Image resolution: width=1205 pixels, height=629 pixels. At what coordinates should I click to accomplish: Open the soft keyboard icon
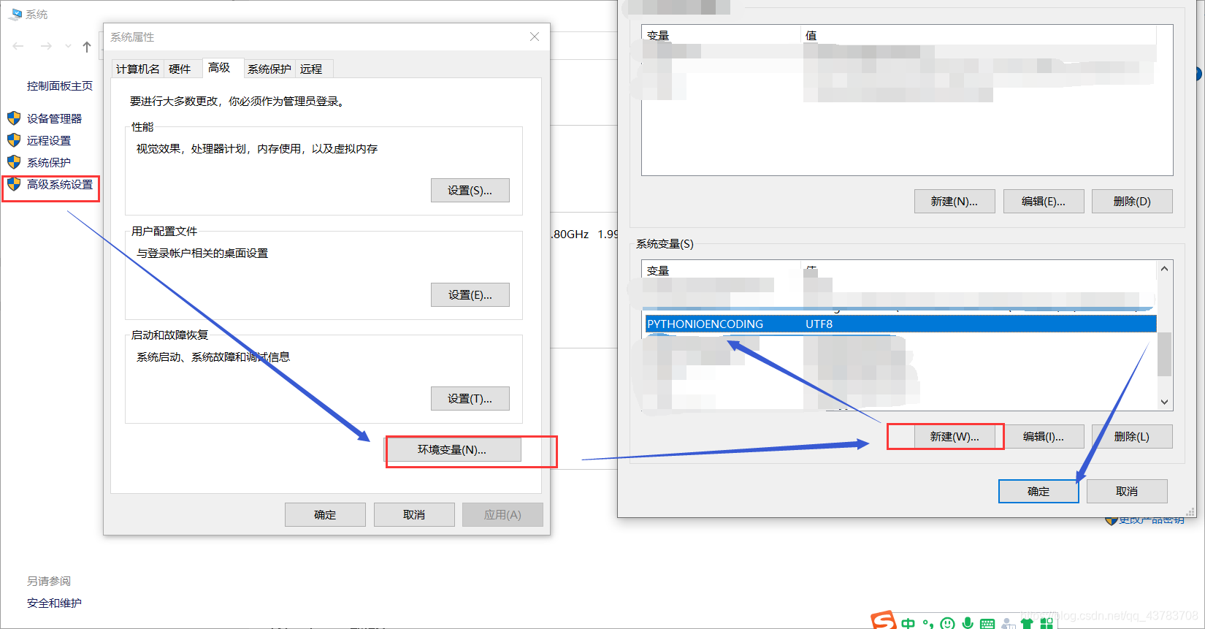click(987, 623)
